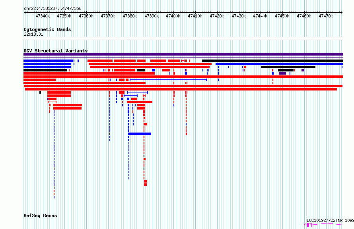Click the 47460k scale tick label
Viewport: 354px width, 229px height.
coord(304,16)
